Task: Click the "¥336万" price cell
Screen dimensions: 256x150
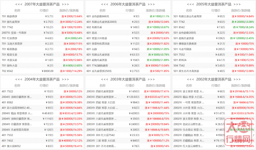Action: pyautogui.click(x=220, y=38)
